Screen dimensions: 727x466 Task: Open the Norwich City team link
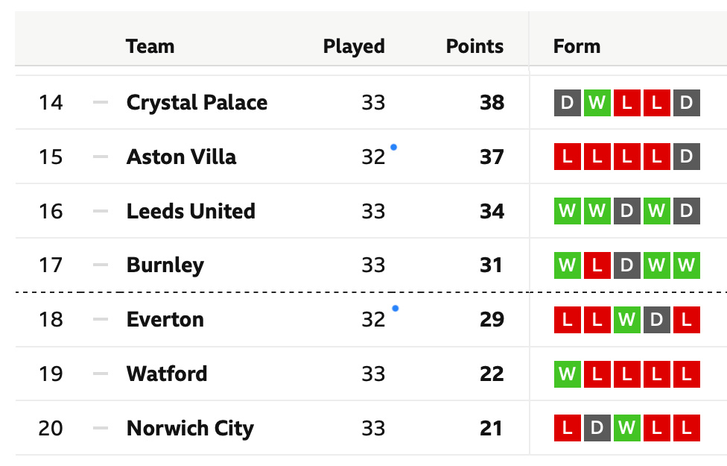tap(190, 428)
